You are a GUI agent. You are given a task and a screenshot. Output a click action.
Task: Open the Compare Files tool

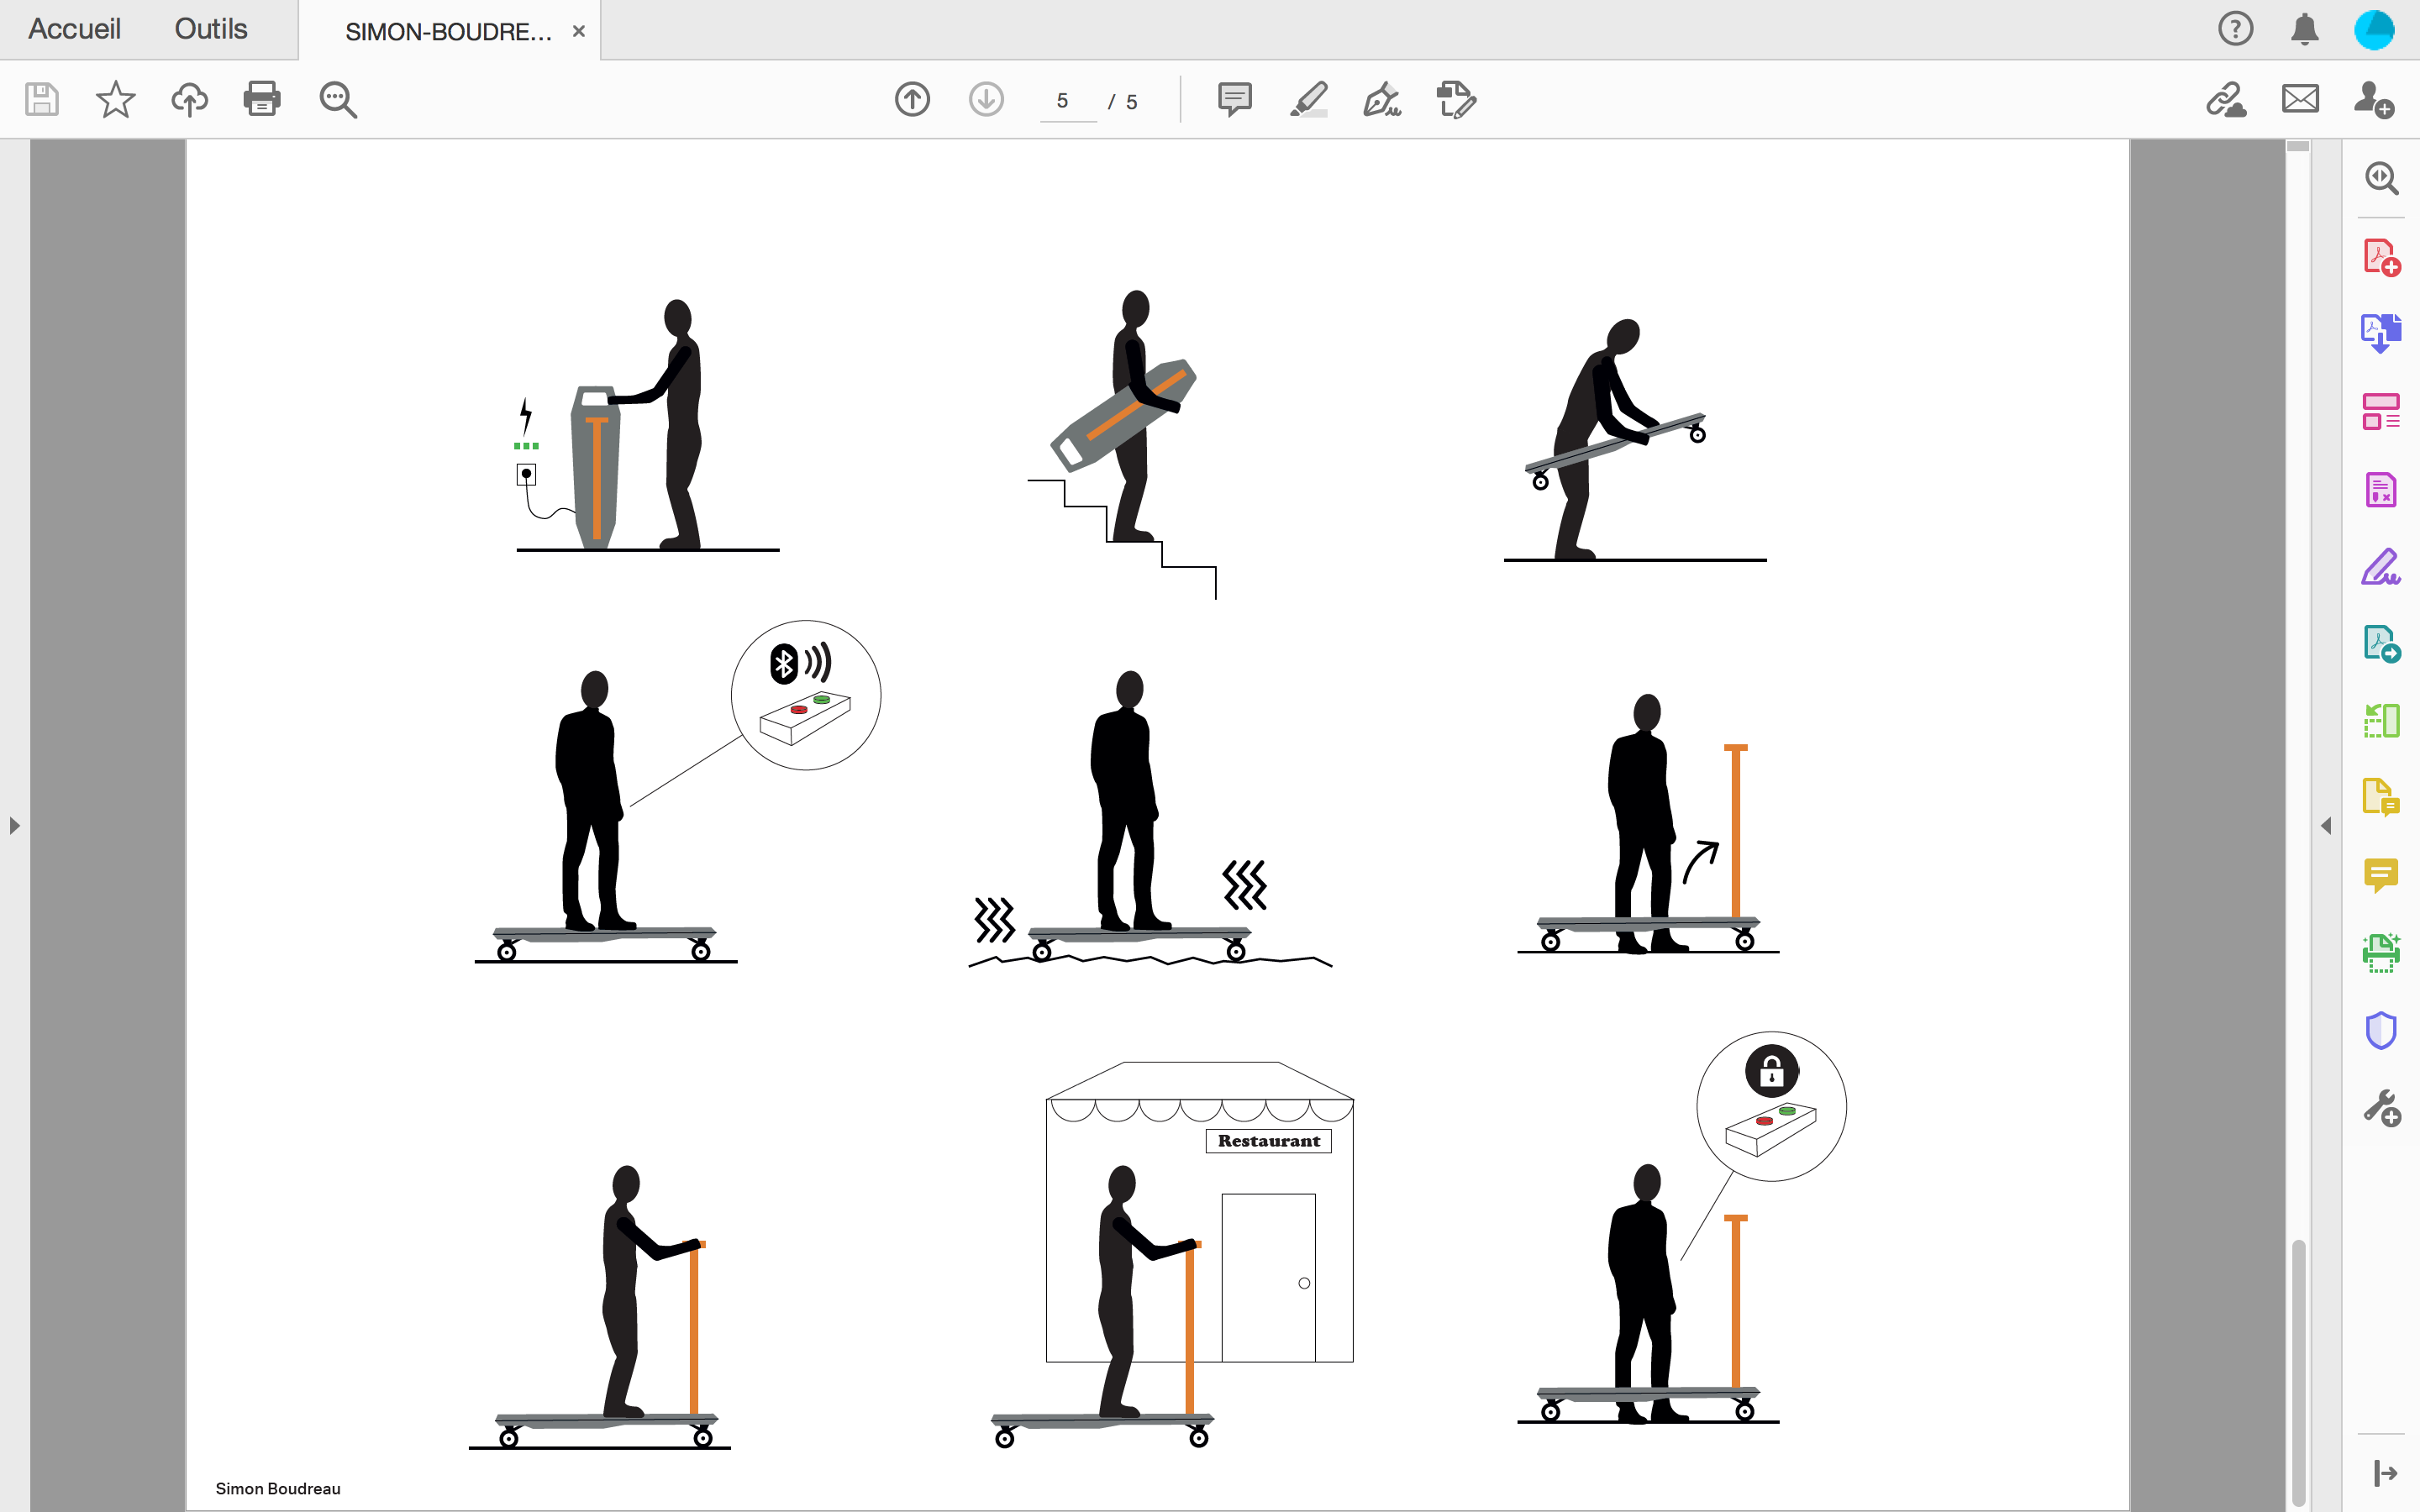[x=2381, y=720]
